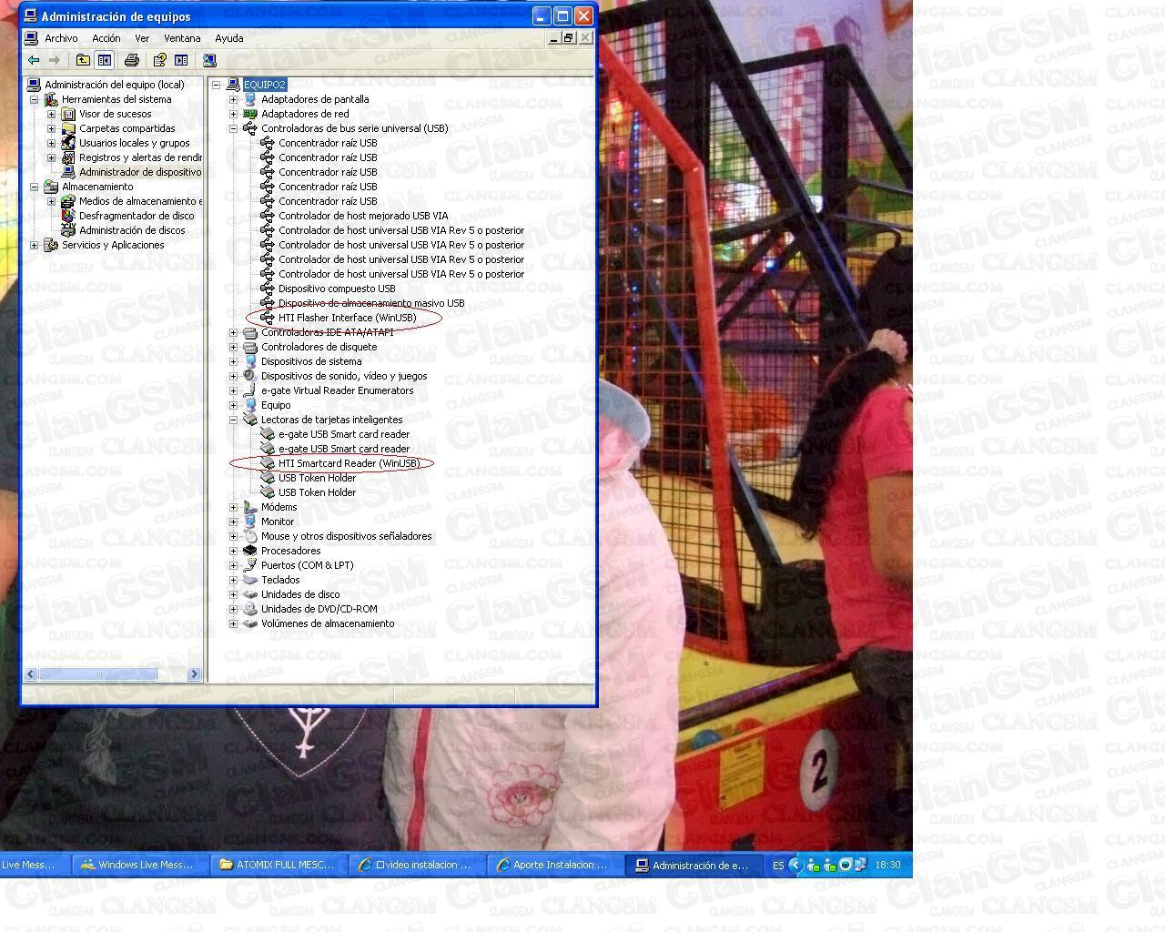The height and width of the screenshot is (932, 1165).
Task: Open the Properties toolbar icon with question mark
Action: tap(159, 60)
